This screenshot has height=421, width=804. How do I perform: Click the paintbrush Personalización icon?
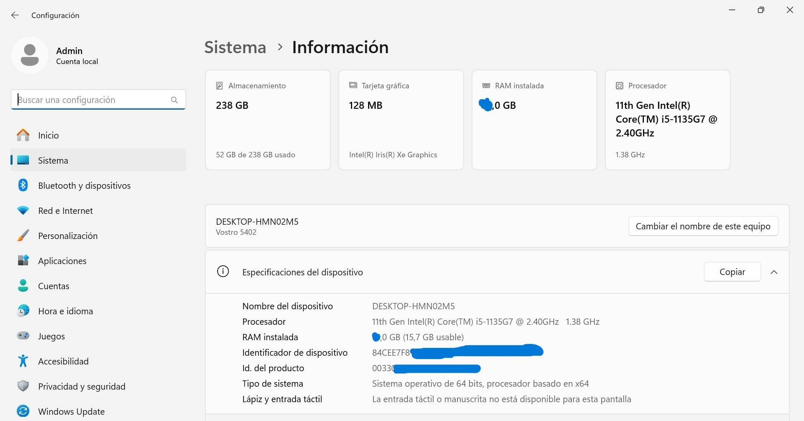[x=23, y=236]
